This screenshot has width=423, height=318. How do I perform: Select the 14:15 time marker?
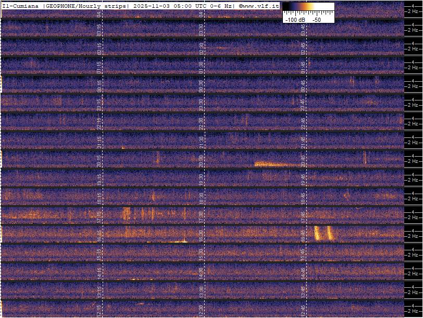tap(99, 272)
